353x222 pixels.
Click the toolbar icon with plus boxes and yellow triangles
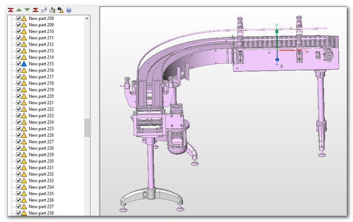(52, 10)
